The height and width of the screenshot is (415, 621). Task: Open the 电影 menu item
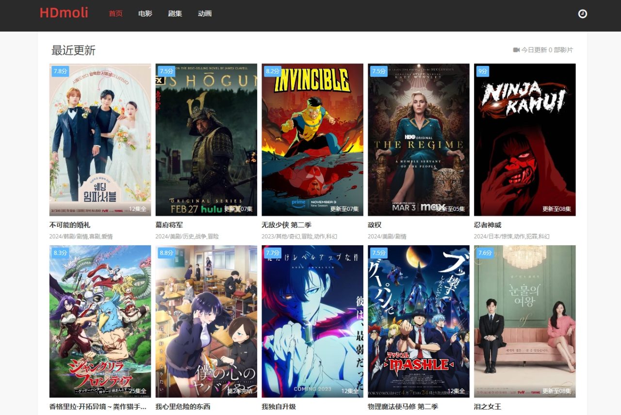pyautogui.click(x=145, y=14)
